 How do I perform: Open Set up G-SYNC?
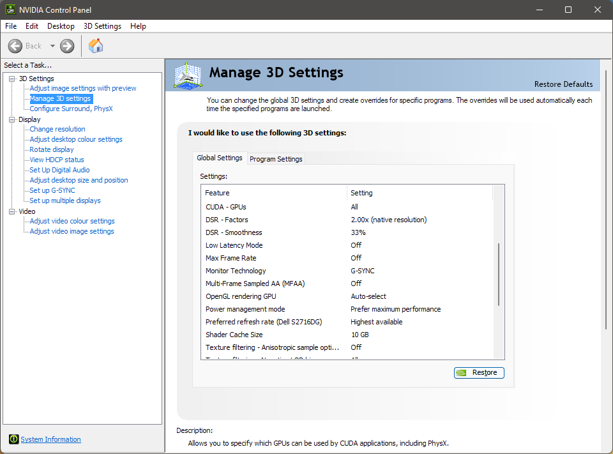coord(52,190)
